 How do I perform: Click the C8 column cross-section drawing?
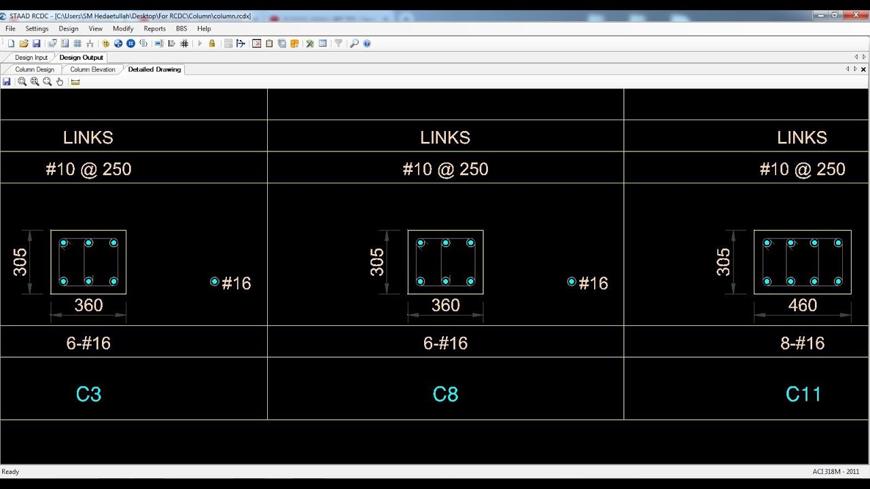coord(445,262)
